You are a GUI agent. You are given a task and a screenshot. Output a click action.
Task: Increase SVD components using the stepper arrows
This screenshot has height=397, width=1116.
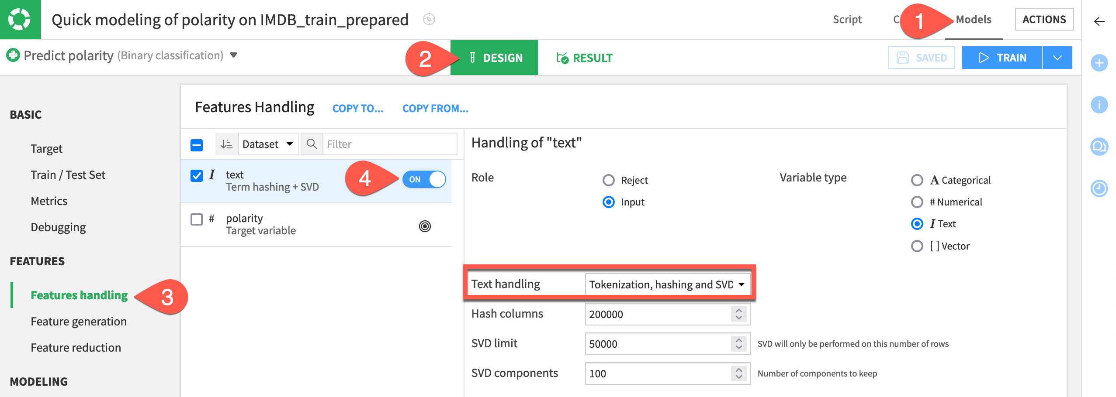tap(738, 370)
